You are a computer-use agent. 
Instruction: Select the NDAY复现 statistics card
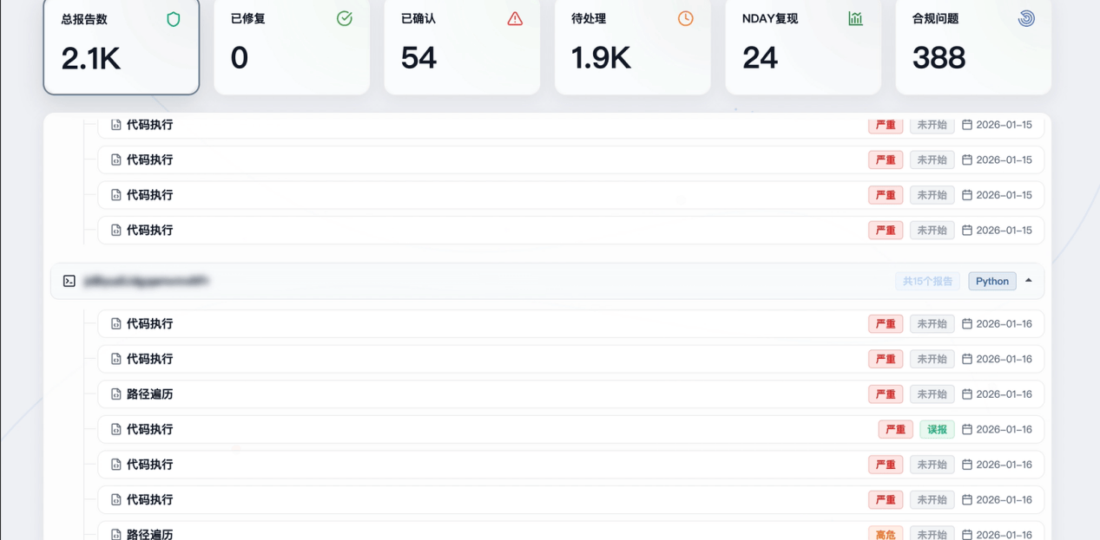click(x=802, y=48)
